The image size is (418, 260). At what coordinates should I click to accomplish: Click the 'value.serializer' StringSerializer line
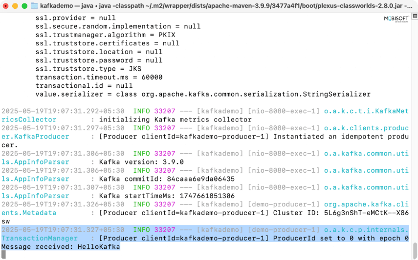pyautogui.click(x=203, y=94)
